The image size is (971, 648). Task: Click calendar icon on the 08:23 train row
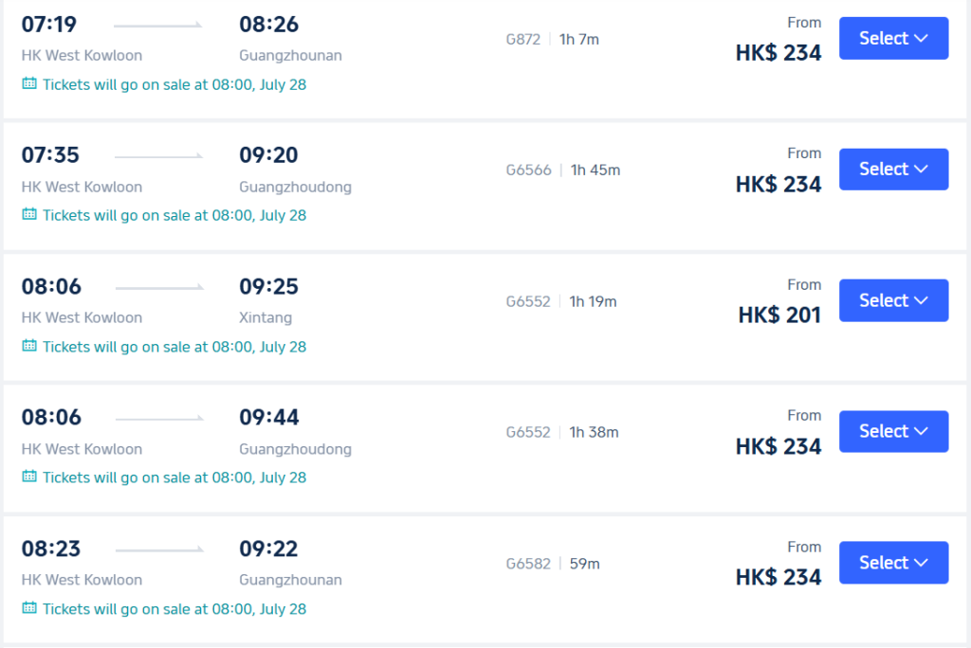[29, 608]
